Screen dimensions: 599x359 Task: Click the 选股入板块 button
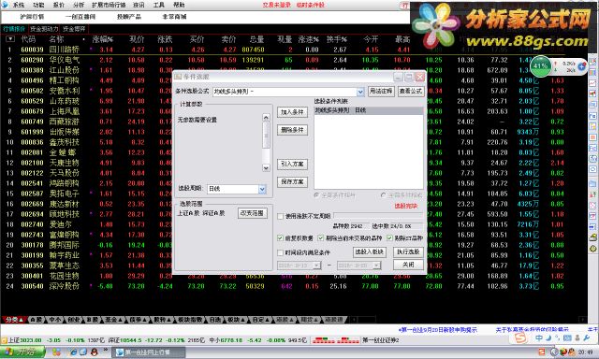tap(370, 251)
